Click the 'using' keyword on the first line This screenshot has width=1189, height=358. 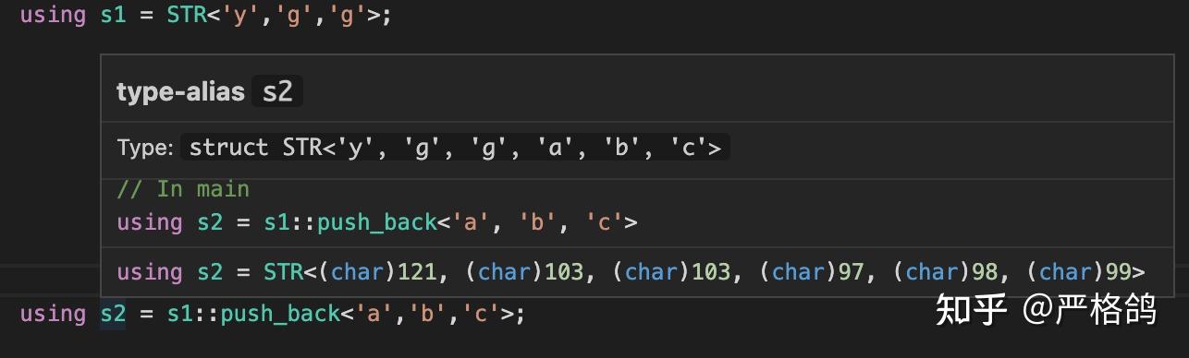(53, 16)
